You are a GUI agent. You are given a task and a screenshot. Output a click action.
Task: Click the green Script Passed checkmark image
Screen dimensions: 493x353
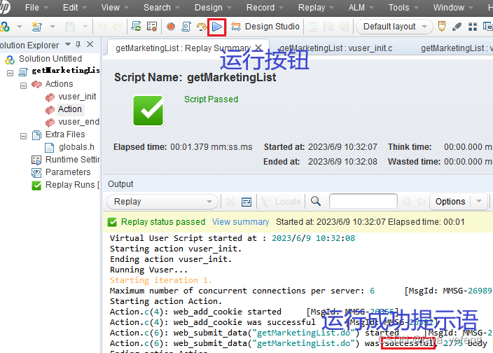pos(148,111)
